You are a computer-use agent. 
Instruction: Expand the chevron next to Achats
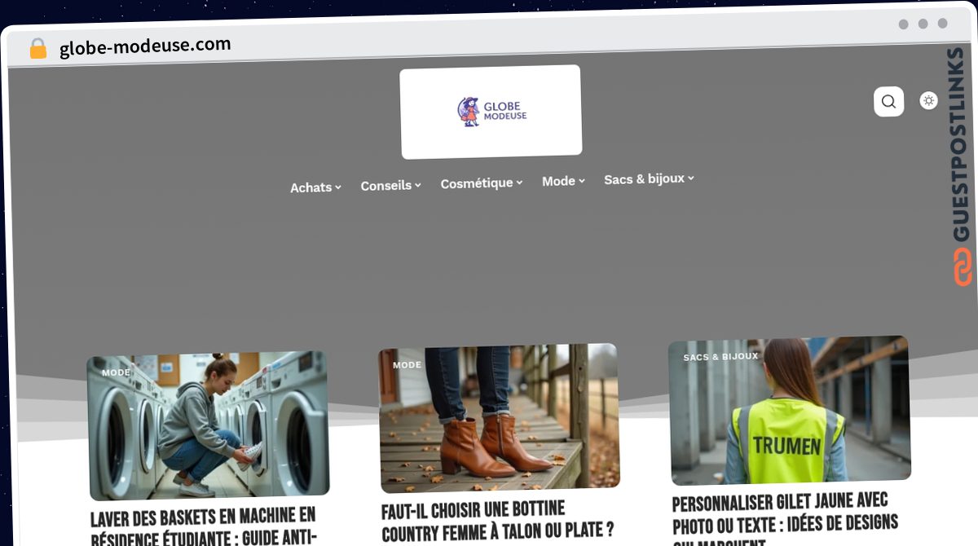[337, 187]
